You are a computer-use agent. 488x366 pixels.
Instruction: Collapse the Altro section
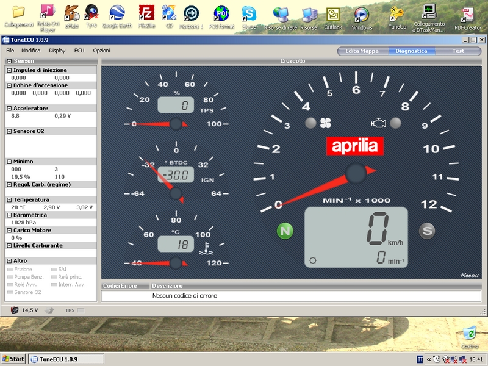coord(9,261)
